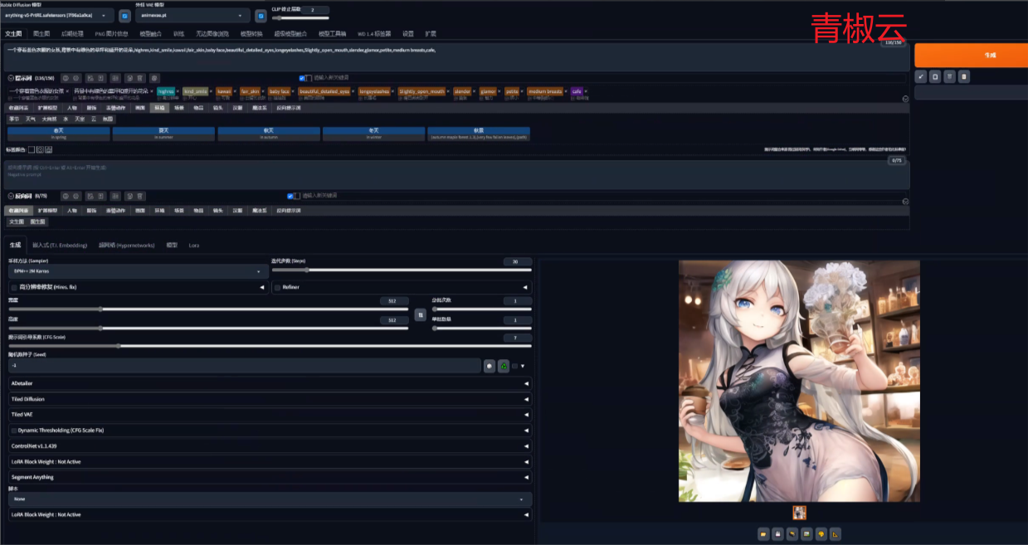Open the 超网络 (Hypernetworks) sub-tab

coord(127,246)
